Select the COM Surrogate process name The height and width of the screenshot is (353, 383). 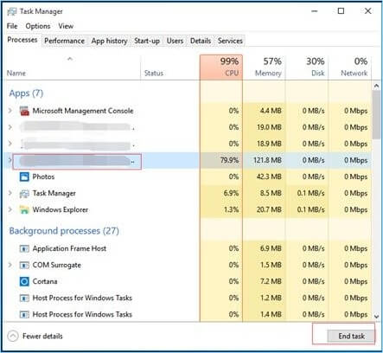pyautogui.click(x=57, y=265)
